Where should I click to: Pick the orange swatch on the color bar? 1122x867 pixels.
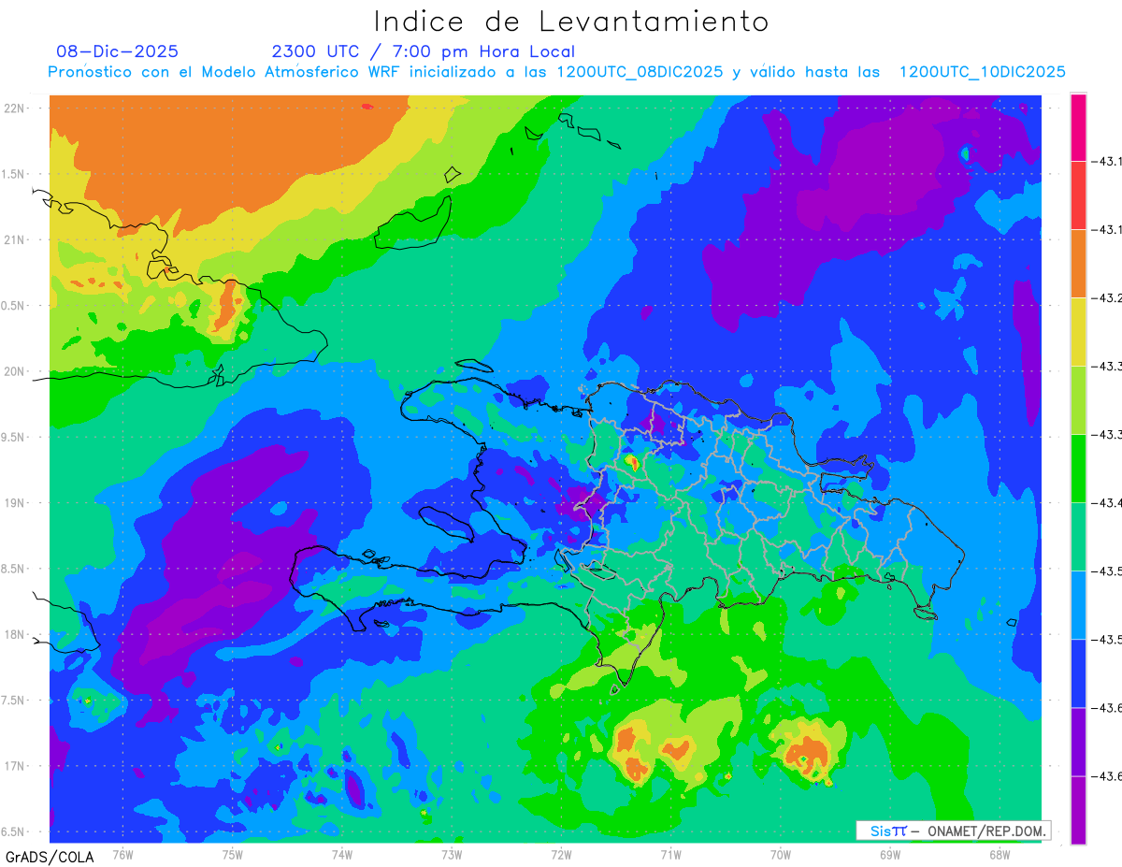(x=1078, y=264)
